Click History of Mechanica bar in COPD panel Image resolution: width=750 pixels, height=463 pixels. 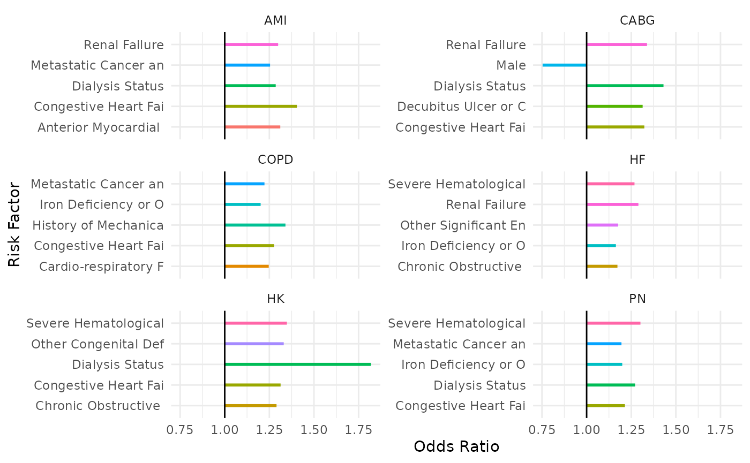coord(255,225)
